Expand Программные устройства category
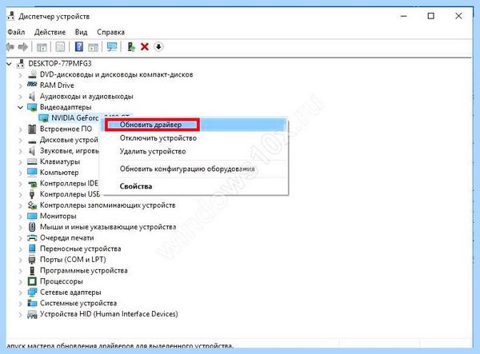The width and height of the screenshot is (480, 354). (x=21, y=271)
